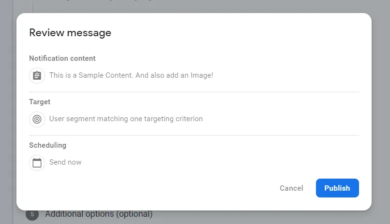The image size is (390, 224).
Task: Publish the notification message
Action: [337, 188]
